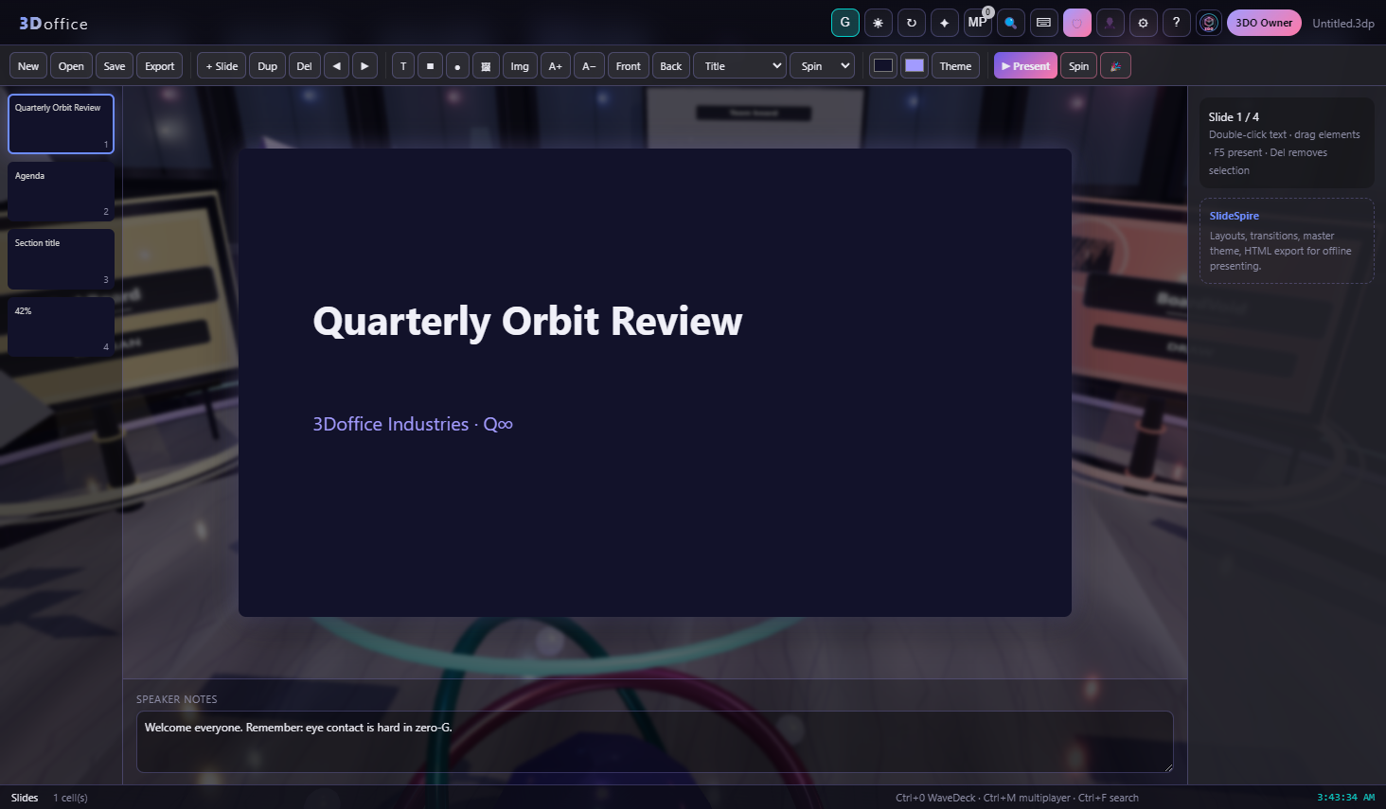Select the Agenda slide thumbnail
Image resolution: width=1386 pixels, height=809 pixels.
61,191
